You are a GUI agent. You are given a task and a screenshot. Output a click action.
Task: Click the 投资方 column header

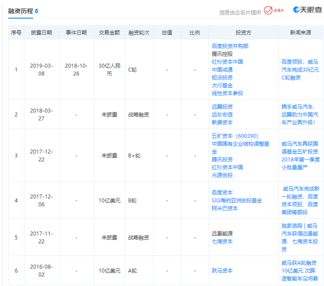click(x=243, y=32)
